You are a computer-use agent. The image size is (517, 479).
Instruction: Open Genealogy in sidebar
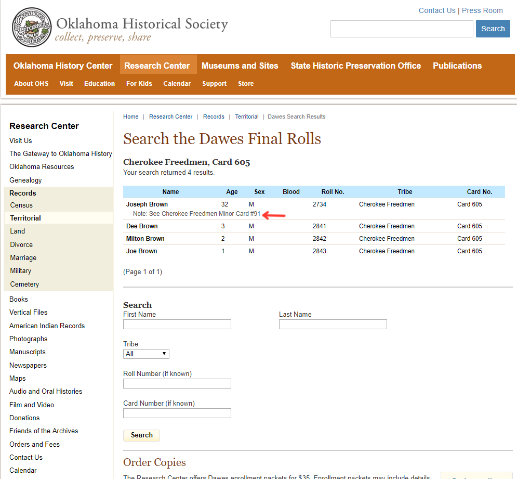point(25,180)
